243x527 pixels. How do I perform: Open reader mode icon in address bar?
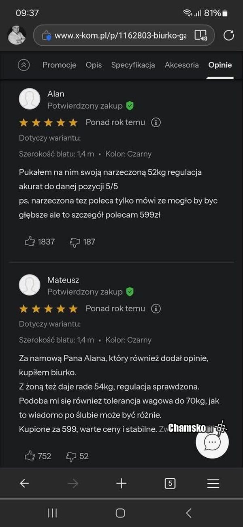click(x=200, y=36)
